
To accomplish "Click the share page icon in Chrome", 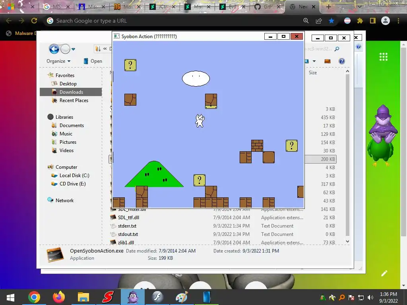I will [x=319, y=21].
